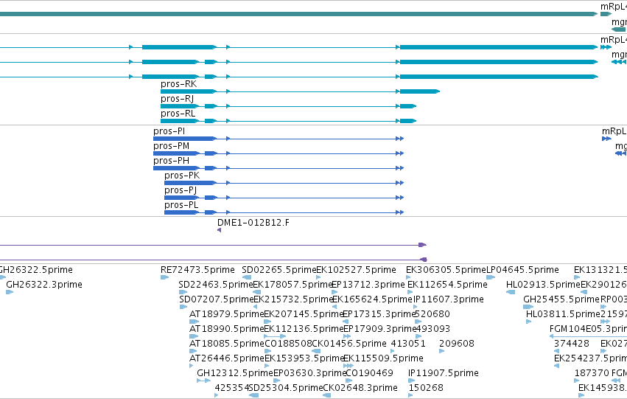Click the DME1-012B12.F feature label
The width and height of the screenshot is (627, 399).
pyautogui.click(x=253, y=223)
